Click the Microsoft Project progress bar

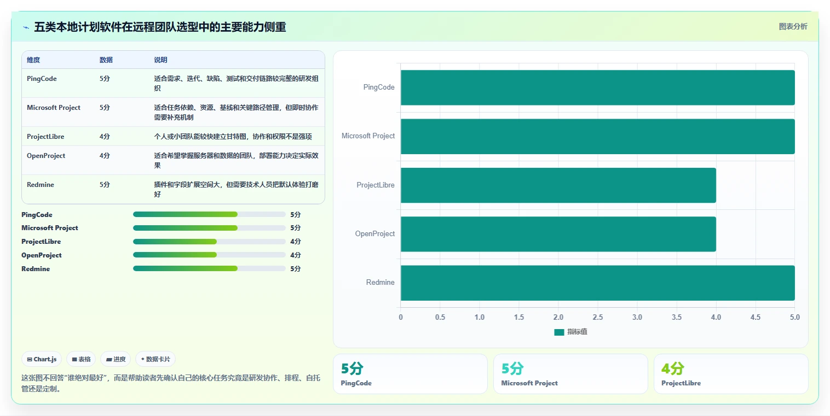point(209,227)
